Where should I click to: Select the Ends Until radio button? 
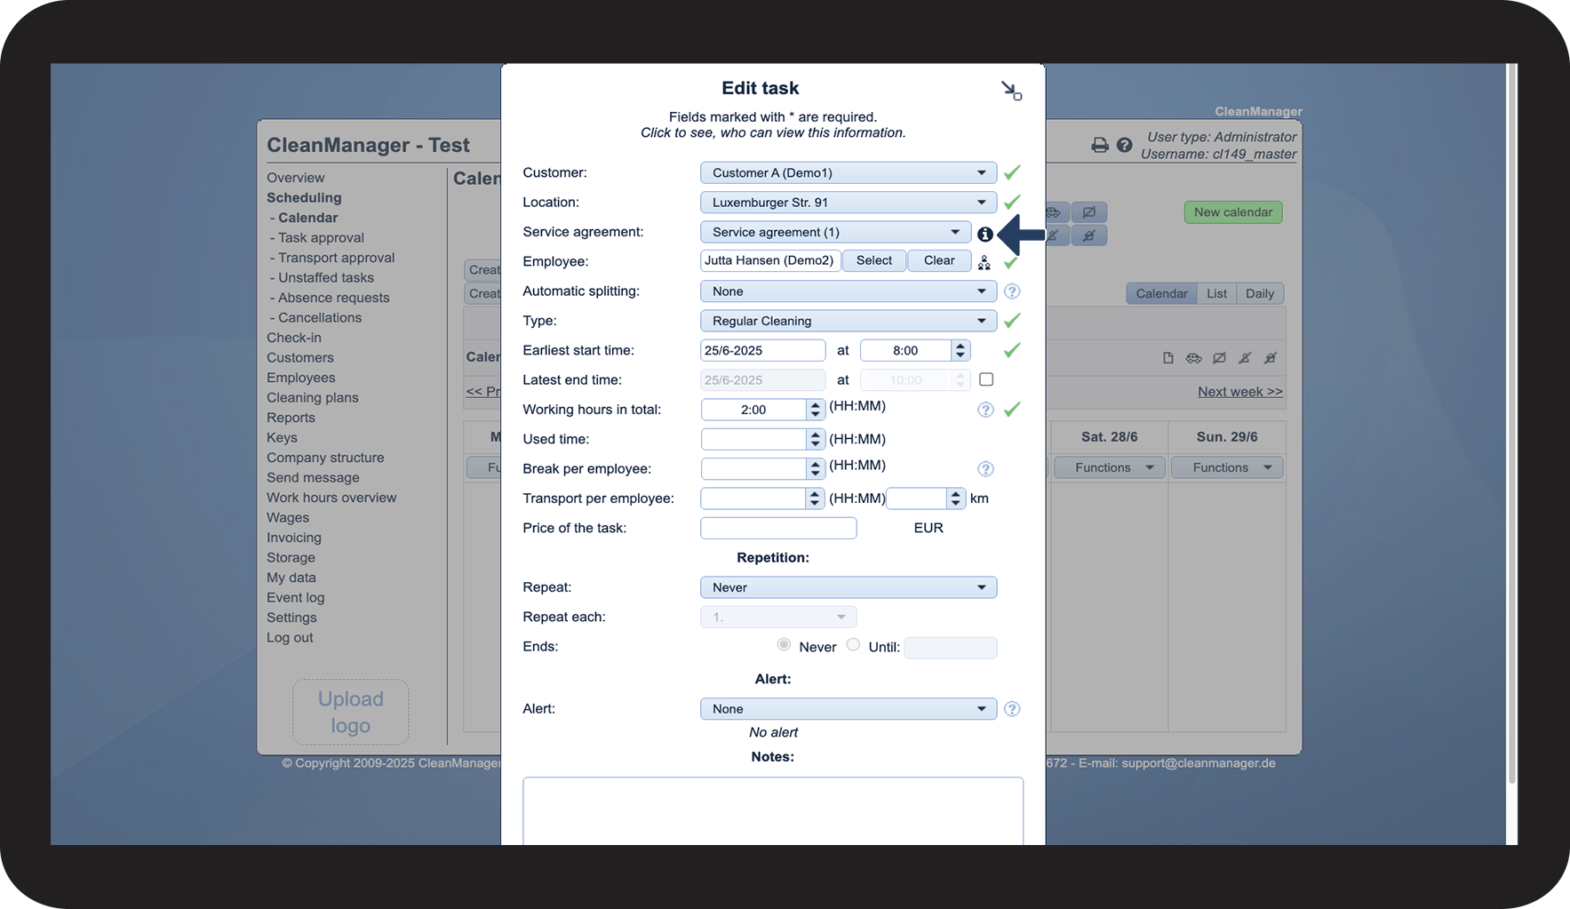(853, 645)
